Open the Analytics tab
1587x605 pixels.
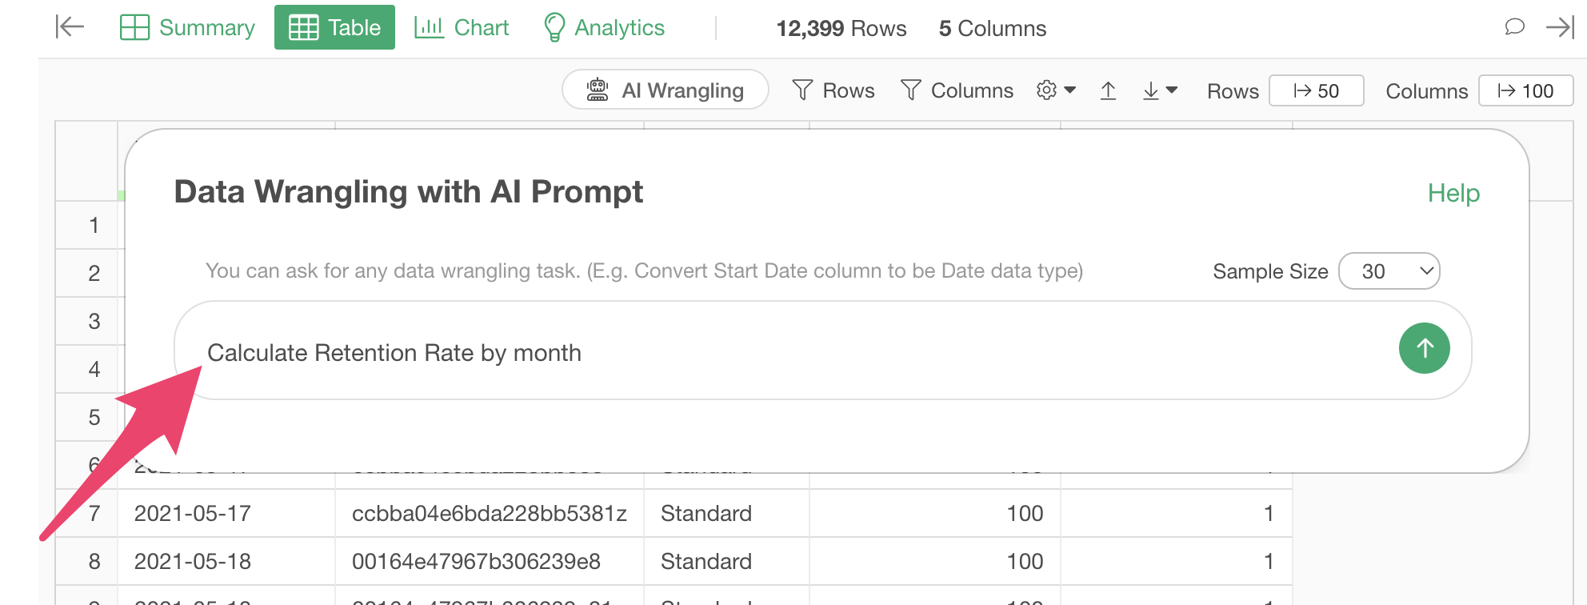click(604, 27)
